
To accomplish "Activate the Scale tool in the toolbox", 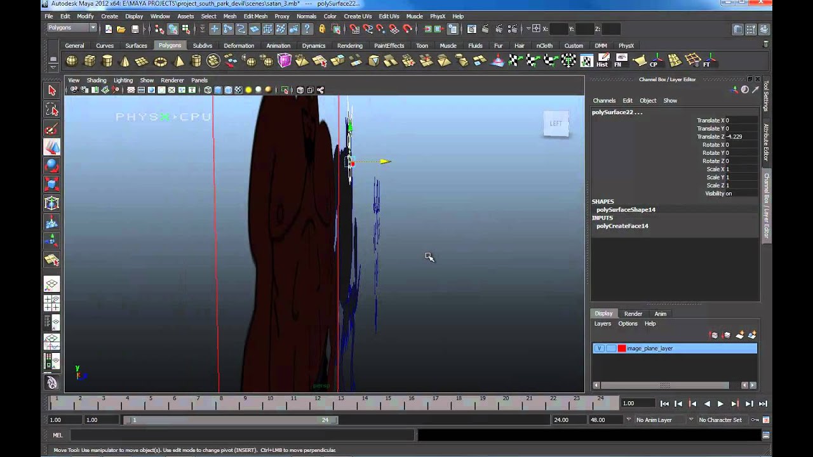I will [52, 185].
